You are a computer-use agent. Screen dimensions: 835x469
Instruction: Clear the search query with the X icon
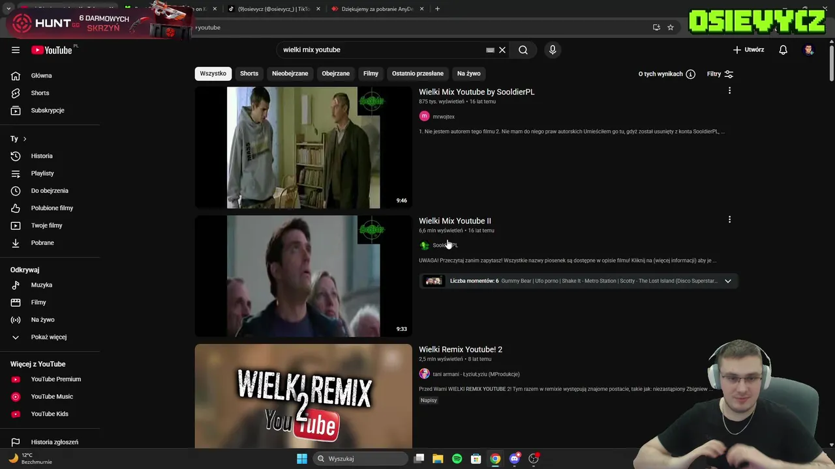click(x=502, y=50)
